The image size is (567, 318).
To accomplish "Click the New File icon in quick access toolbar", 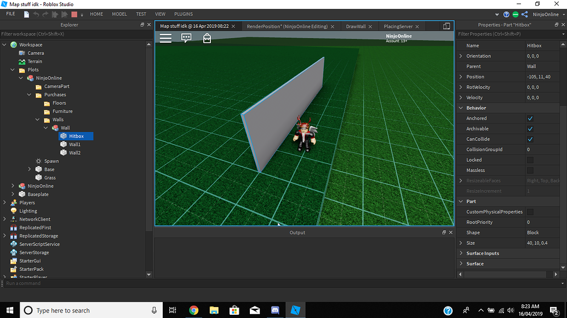I will click(27, 14).
